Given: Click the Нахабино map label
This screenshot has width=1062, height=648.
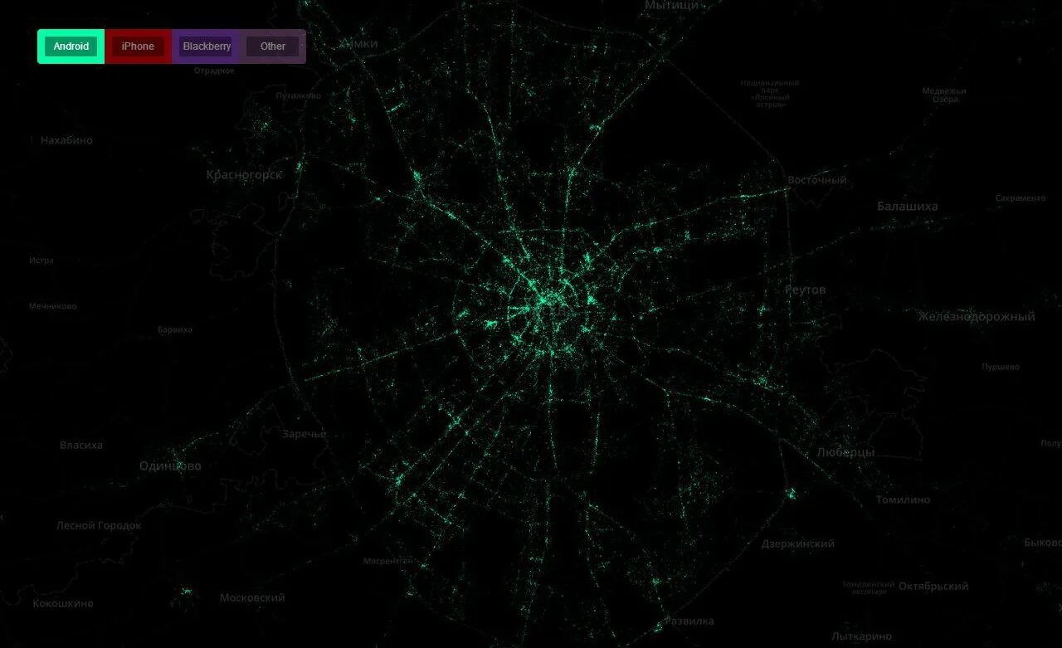Looking at the screenshot, I should click(x=66, y=140).
